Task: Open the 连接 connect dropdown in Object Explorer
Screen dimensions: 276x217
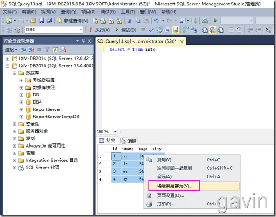Action: tap(11, 50)
